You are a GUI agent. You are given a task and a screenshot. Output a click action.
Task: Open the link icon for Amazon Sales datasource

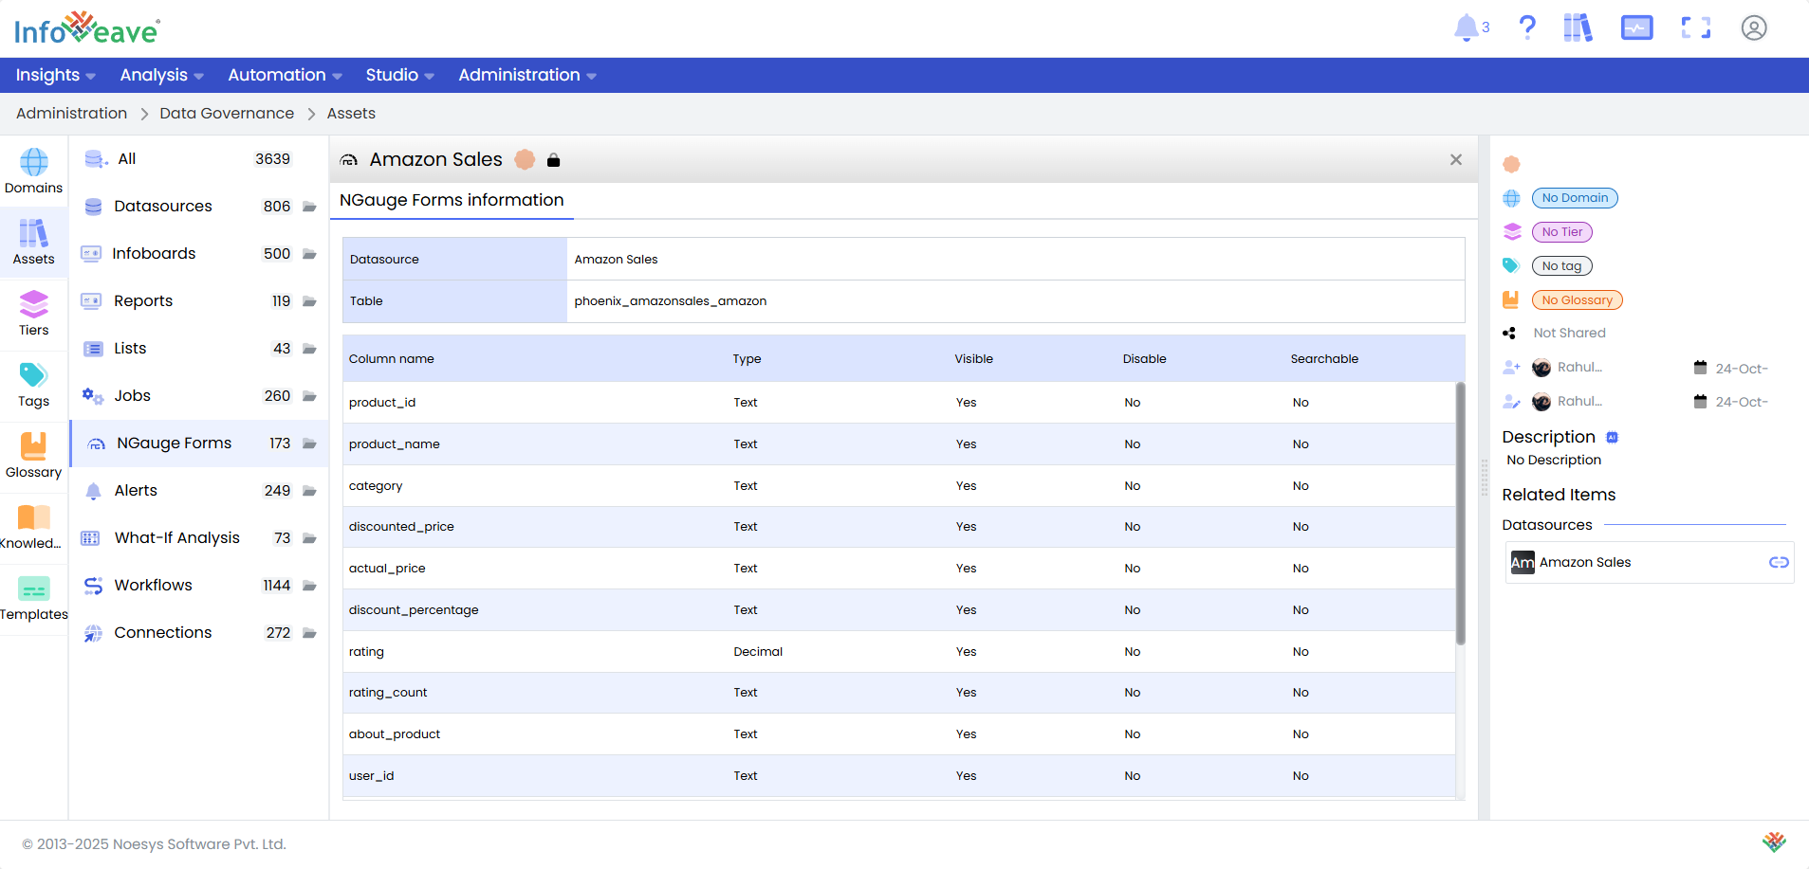1779,562
